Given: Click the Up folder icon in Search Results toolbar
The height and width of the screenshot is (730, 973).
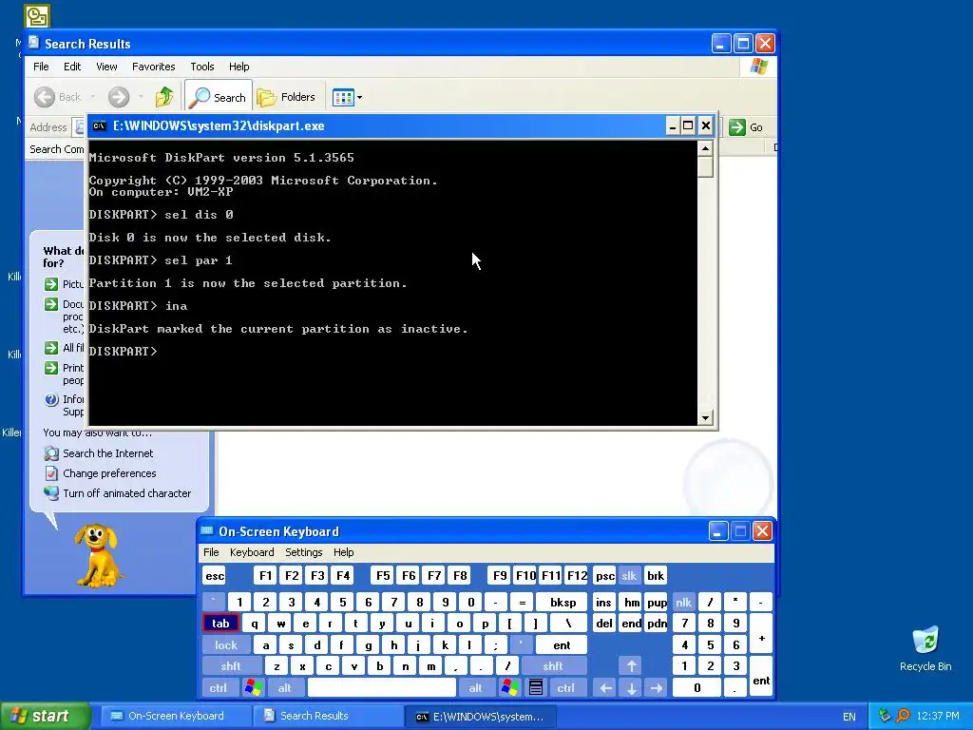Looking at the screenshot, I should tap(163, 97).
